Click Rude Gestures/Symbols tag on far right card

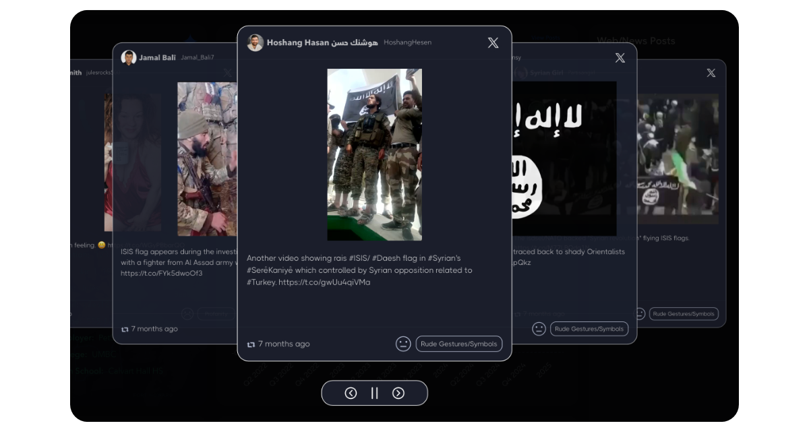[683, 314]
